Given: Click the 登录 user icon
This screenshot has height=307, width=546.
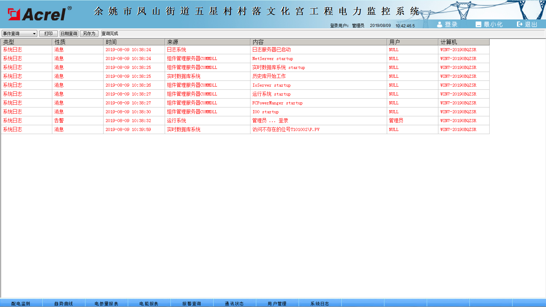Looking at the screenshot, I should [x=440, y=25].
